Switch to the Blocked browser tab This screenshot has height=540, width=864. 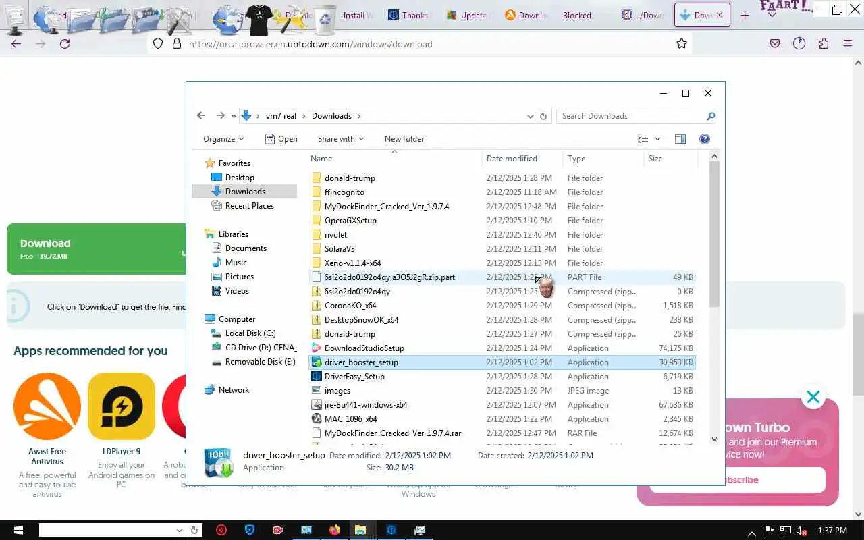click(x=577, y=15)
